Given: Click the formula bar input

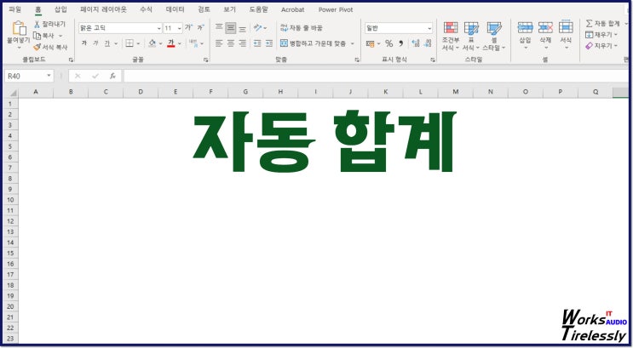Looking at the screenshot, I should 376,76.
